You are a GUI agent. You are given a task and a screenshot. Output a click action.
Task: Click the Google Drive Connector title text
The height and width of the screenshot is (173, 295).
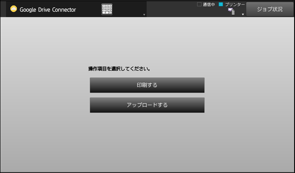point(48,10)
